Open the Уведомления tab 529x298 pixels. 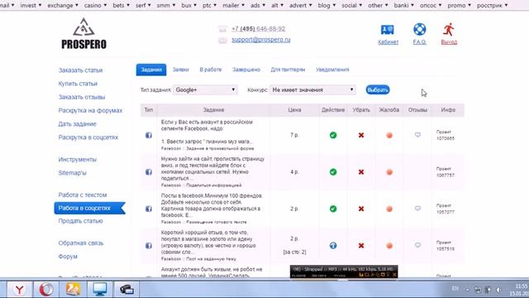point(332,70)
